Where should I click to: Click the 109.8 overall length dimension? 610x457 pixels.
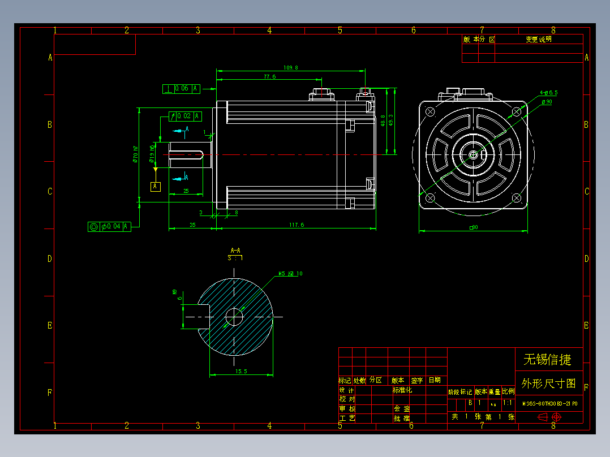click(292, 66)
